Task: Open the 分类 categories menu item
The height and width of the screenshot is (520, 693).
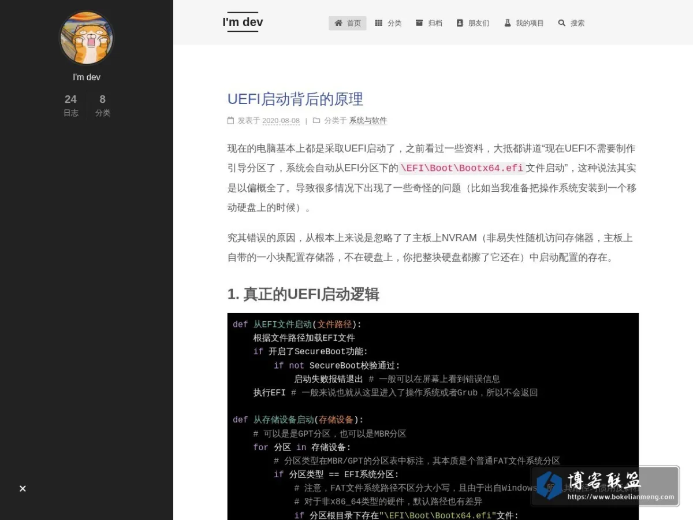Action: pyautogui.click(x=388, y=23)
